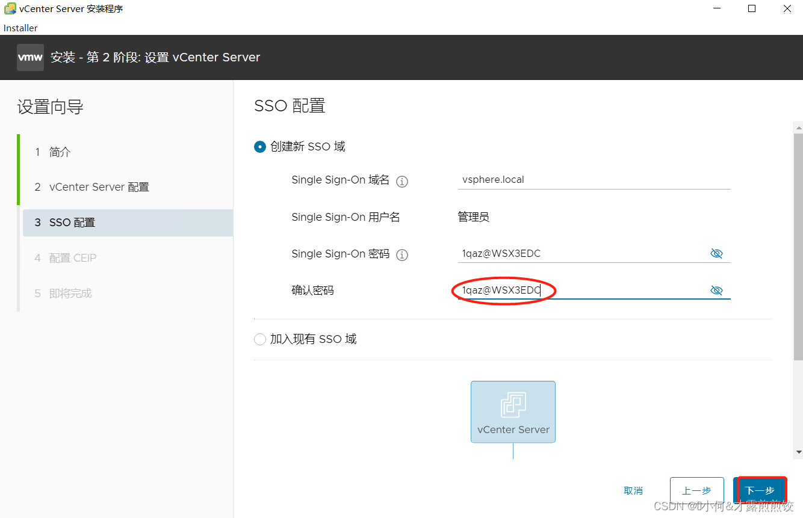This screenshot has width=803, height=518.
Task: Click the Single Sign-On 域名 input field
Action: (x=594, y=180)
